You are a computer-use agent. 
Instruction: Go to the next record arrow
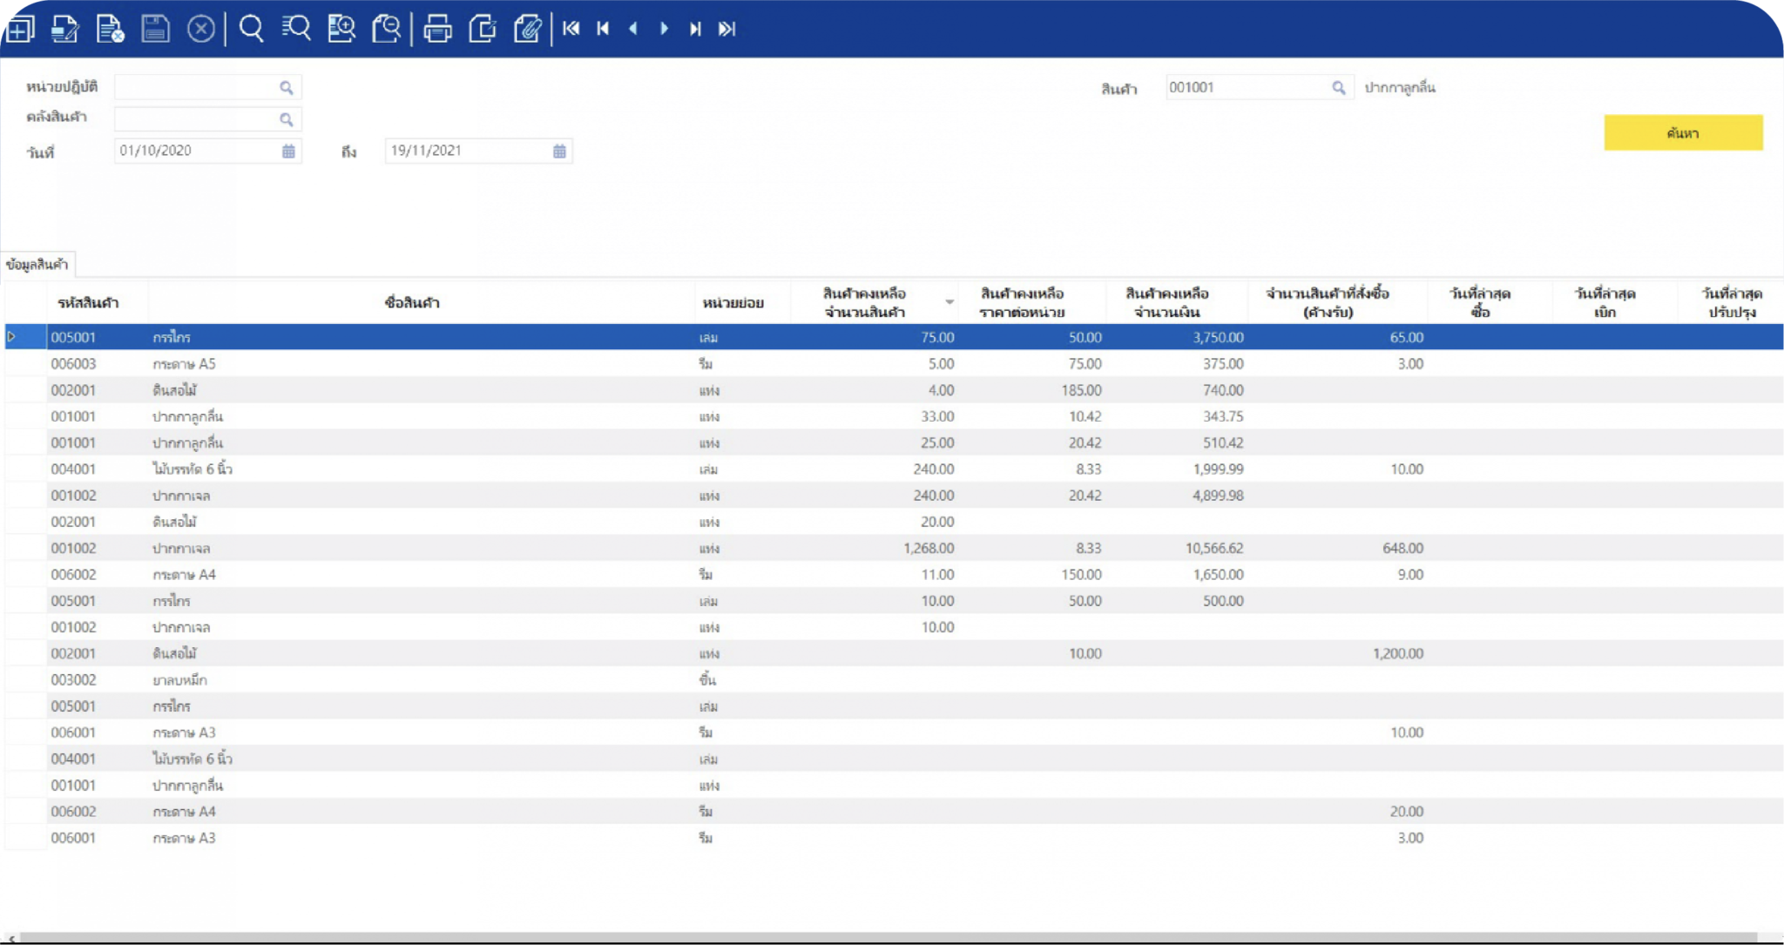pyautogui.click(x=665, y=29)
